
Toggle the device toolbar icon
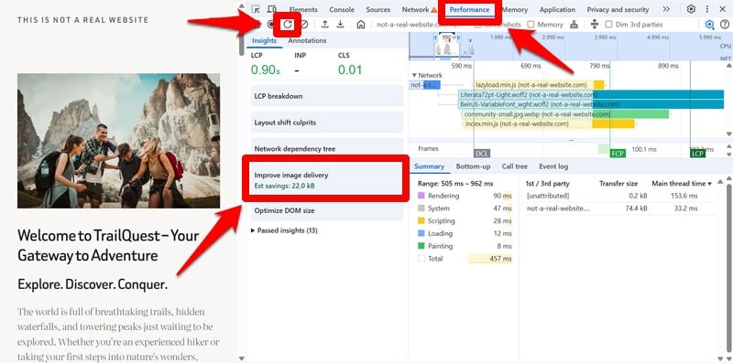pos(271,9)
